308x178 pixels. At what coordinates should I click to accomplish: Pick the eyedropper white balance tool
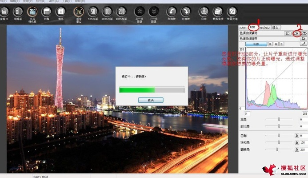[304, 44]
